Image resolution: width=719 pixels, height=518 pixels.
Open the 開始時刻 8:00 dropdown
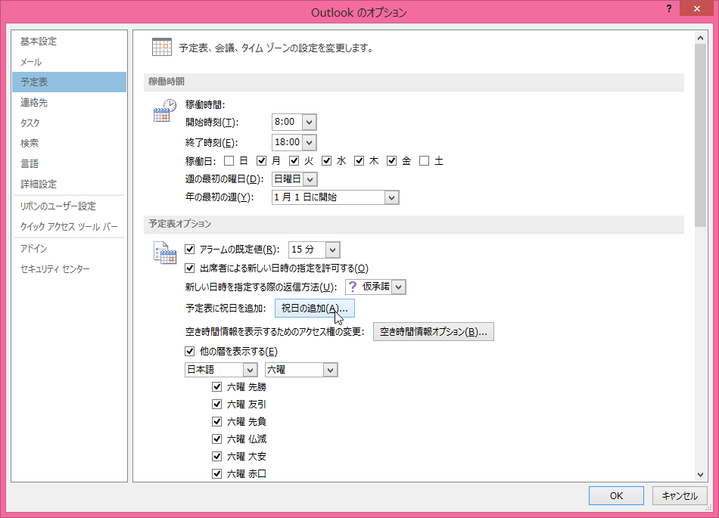tap(309, 123)
